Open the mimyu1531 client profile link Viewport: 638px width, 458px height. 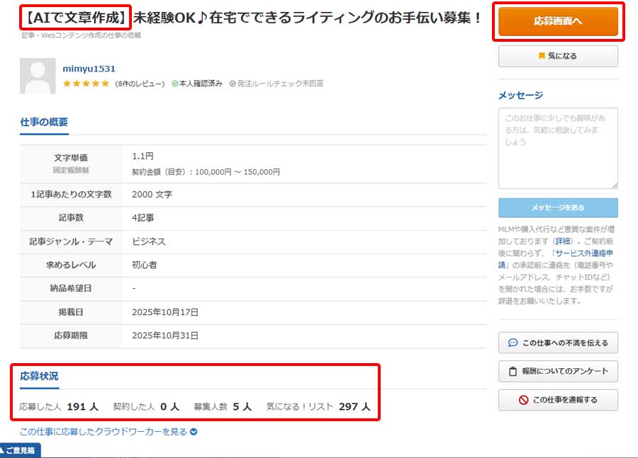point(89,69)
